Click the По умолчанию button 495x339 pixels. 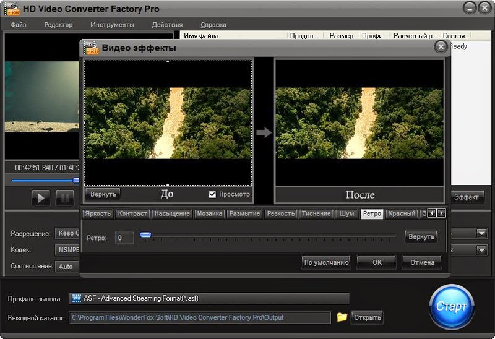coord(326,262)
